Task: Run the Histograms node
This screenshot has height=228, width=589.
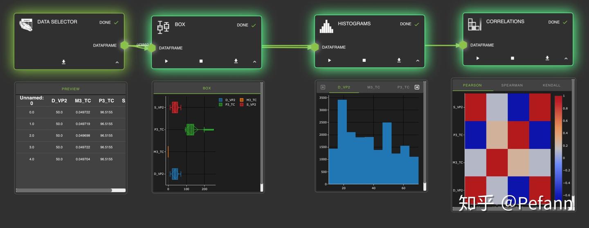Action: [329, 60]
